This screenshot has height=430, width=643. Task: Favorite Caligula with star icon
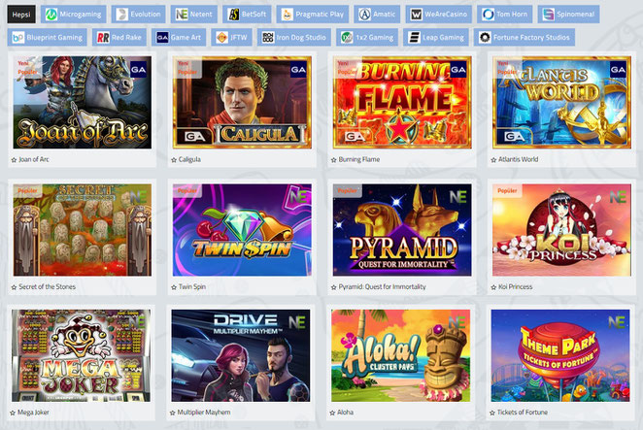click(174, 160)
